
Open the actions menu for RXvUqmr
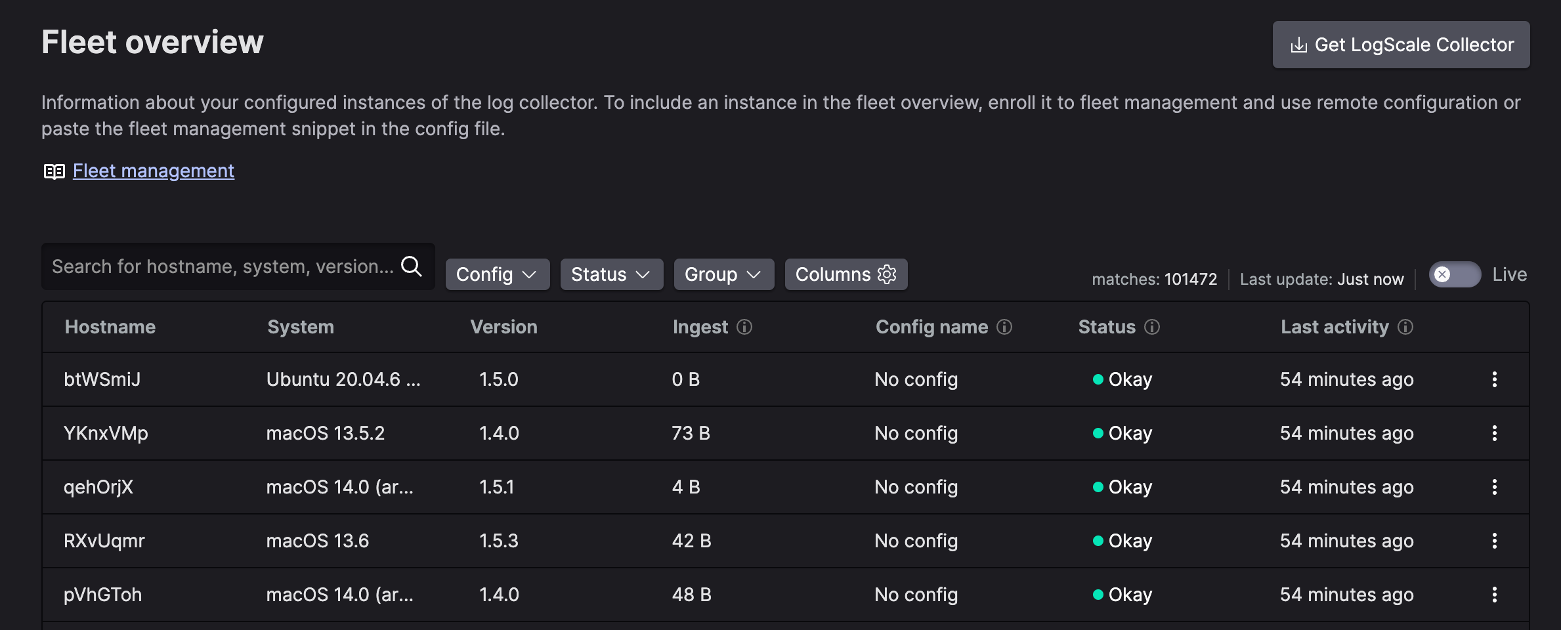tap(1495, 541)
